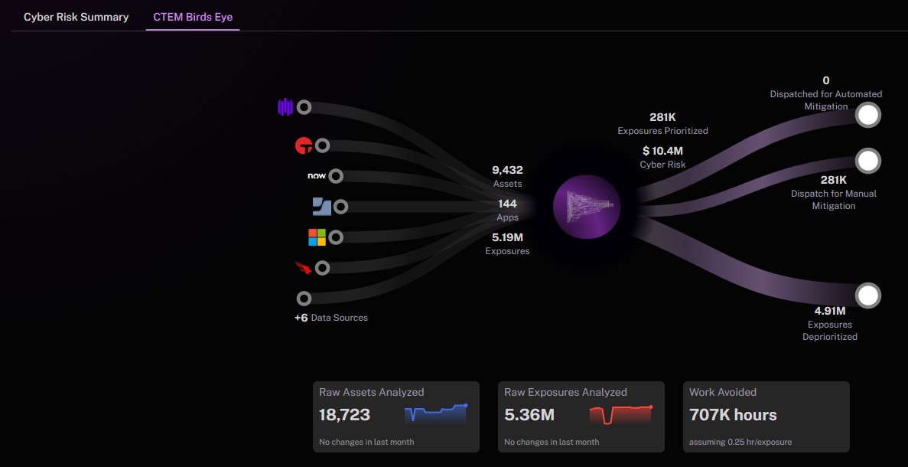
Task: Open the Raw Exposures Analyzed card
Action: pyautogui.click(x=581, y=416)
